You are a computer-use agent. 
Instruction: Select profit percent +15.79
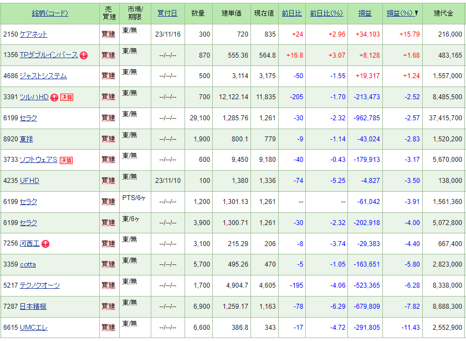tap(409, 34)
